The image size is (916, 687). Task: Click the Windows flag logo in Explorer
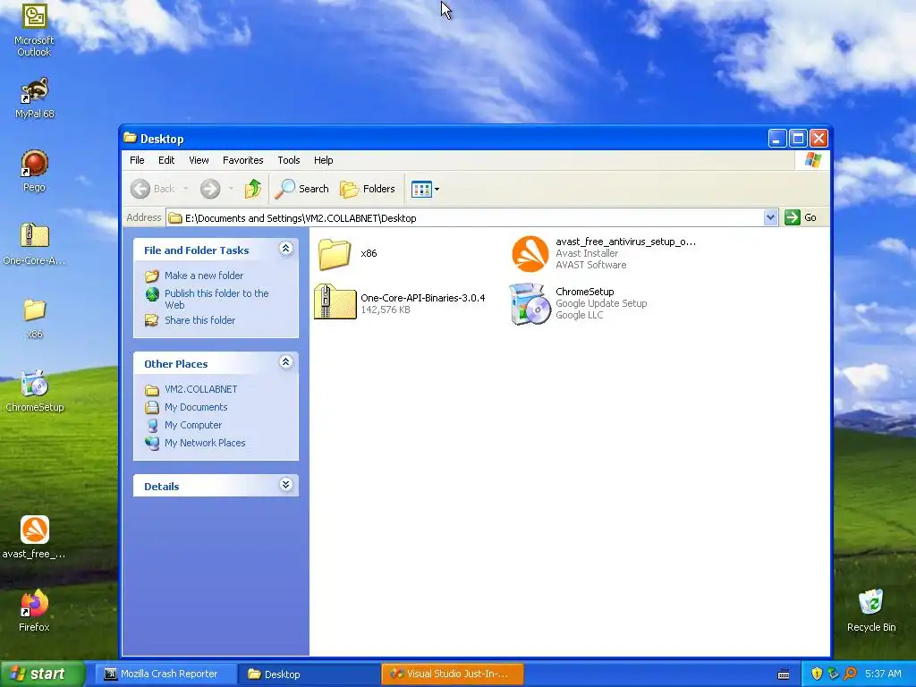pos(812,160)
